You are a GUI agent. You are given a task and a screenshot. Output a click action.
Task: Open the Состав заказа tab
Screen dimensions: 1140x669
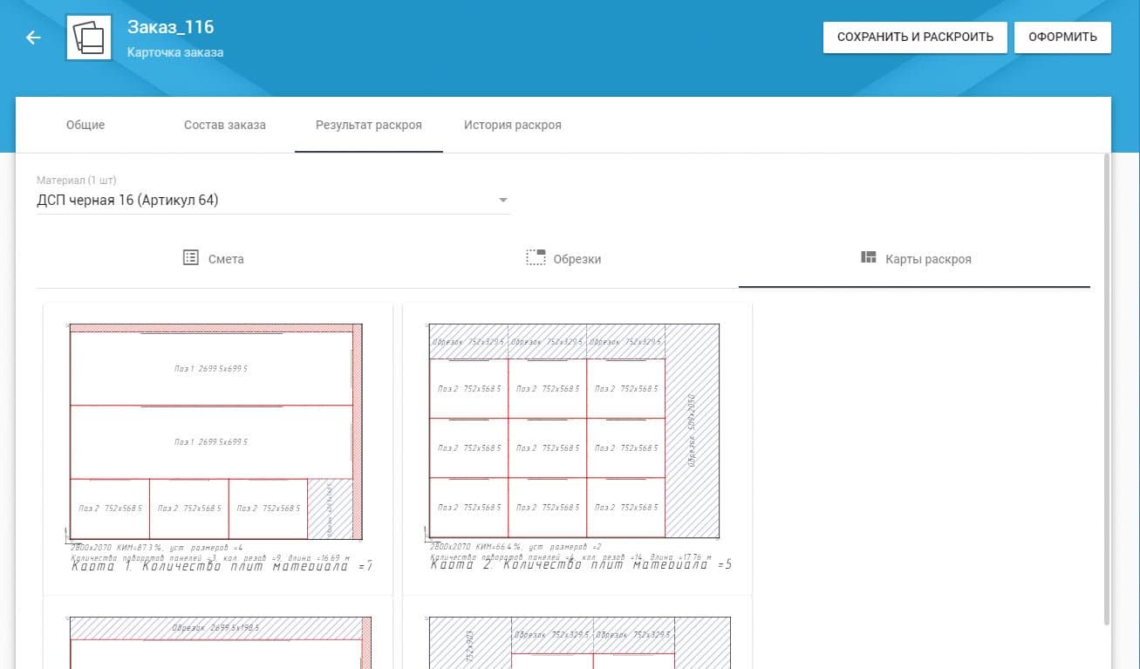(225, 125)
